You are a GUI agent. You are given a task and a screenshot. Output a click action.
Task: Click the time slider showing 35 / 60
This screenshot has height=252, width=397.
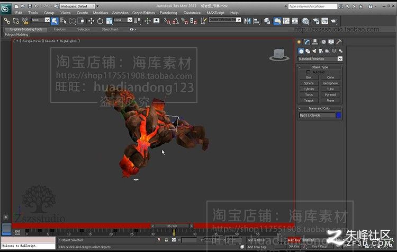172,226
